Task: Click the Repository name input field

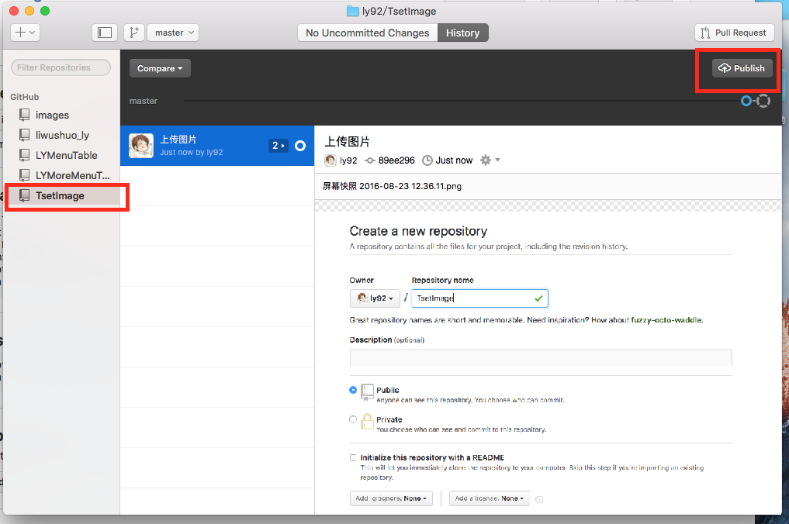Action: 479,298
